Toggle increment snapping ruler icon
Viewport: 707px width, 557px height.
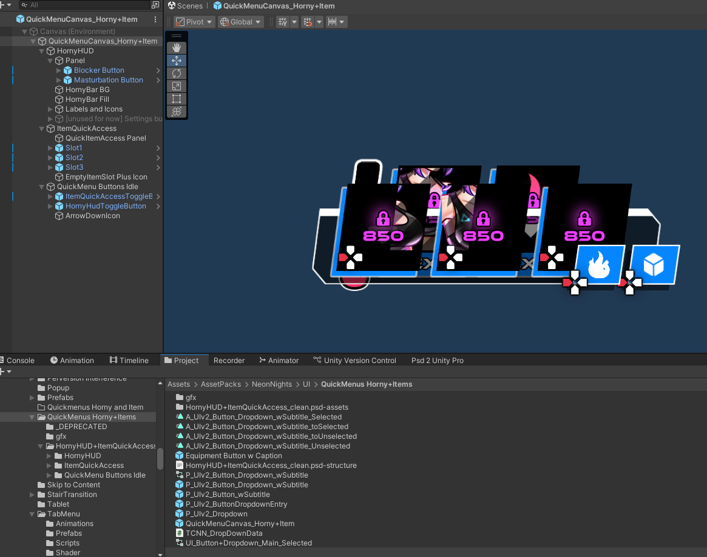pos(332,22)
